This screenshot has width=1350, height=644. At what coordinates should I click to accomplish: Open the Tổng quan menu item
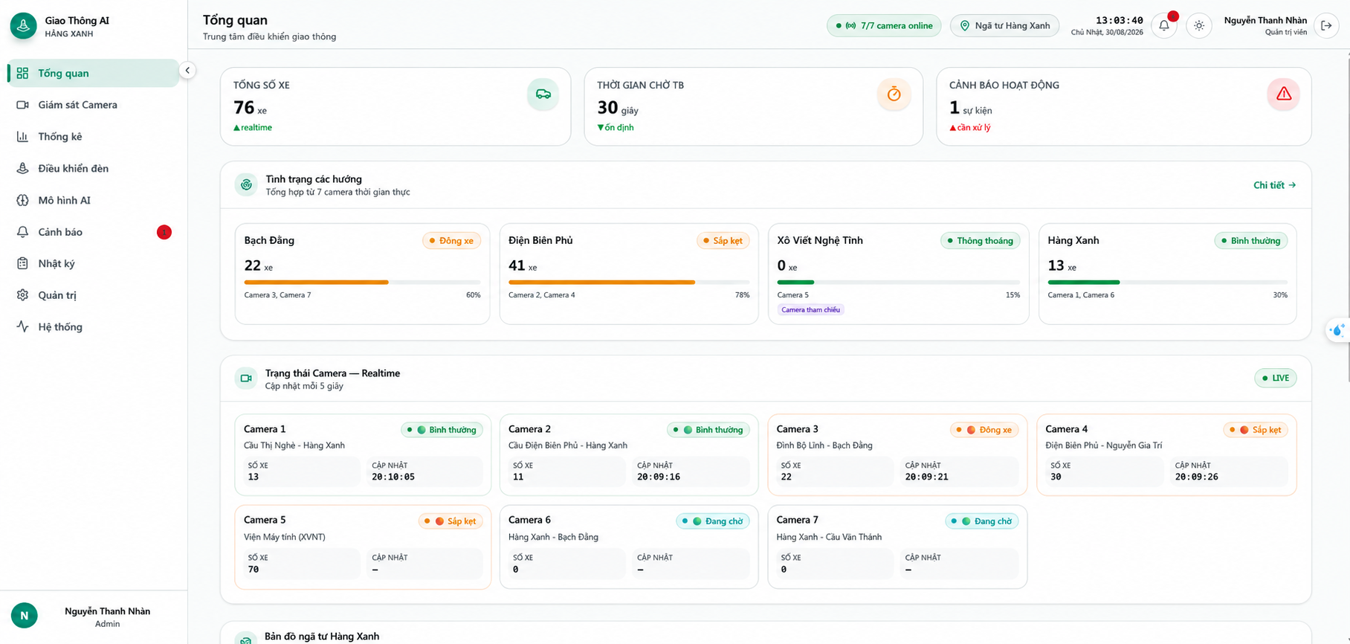tap(93, 73)
